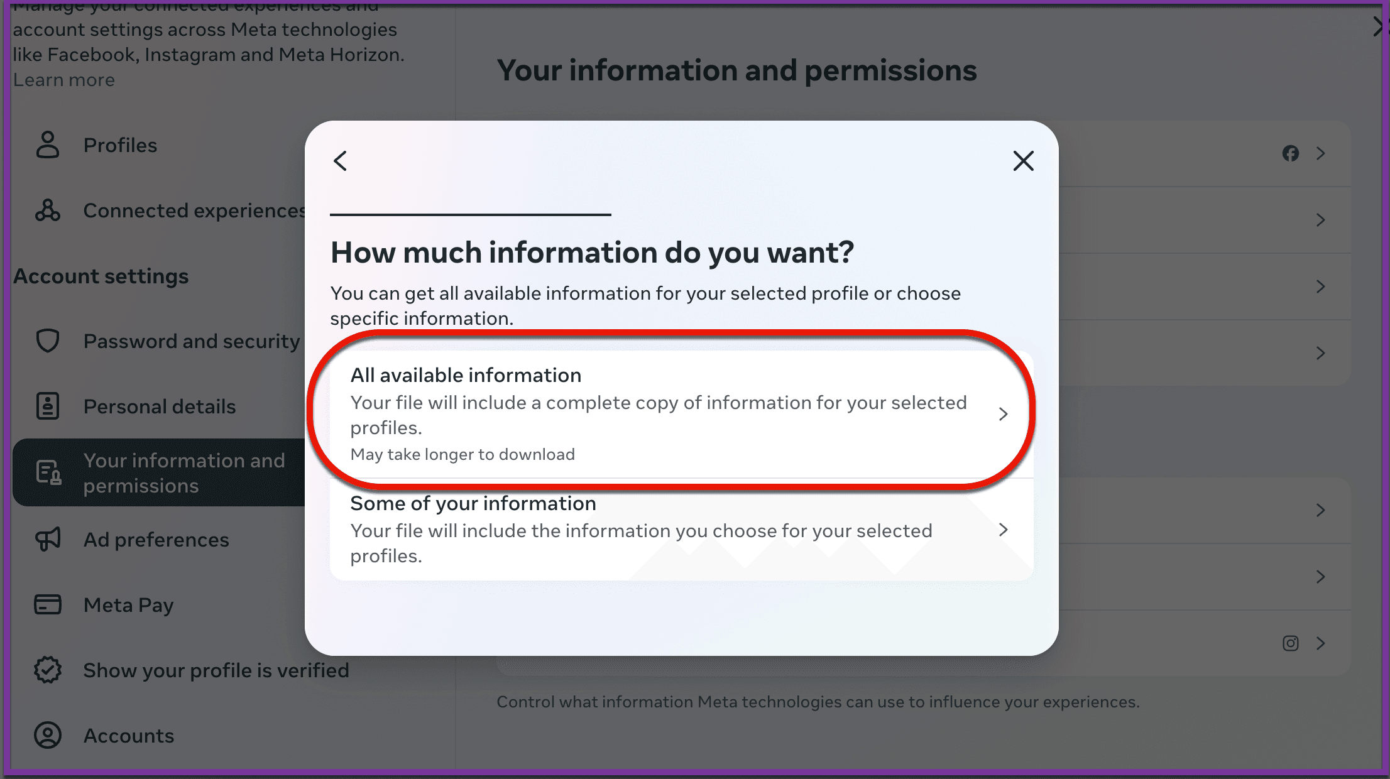Click the dialog progress bar indicator
Image resolution: width=1390 pixels, height=779 pixels.
pyautogui.click(x=470, y=215)
